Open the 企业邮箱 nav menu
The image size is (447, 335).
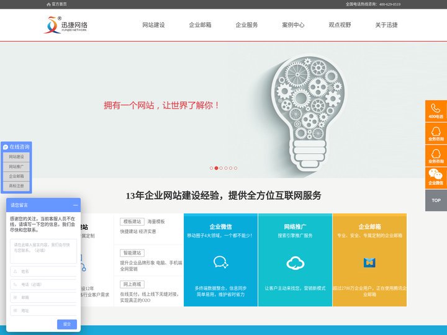pyautogui.click(x=200, y=25)
